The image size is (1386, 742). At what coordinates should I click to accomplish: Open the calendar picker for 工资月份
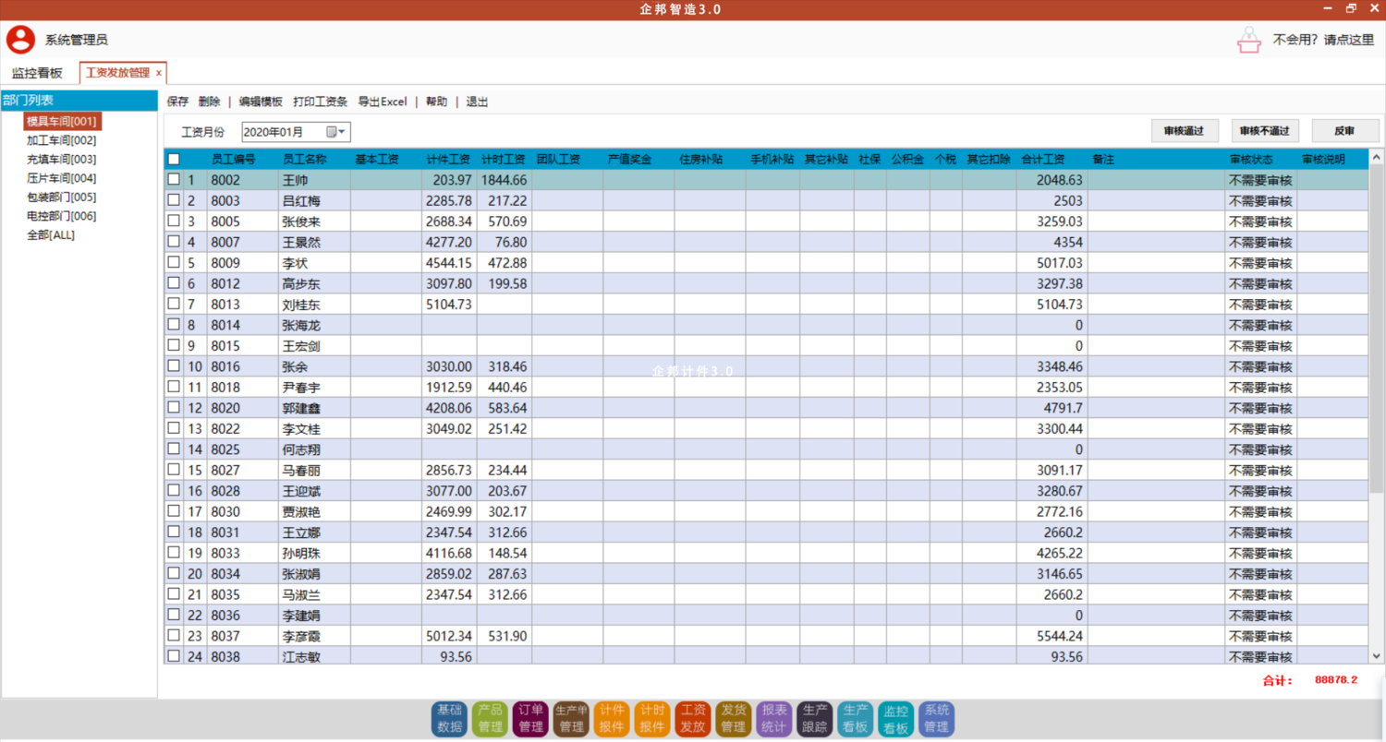(x=335, y=132)
